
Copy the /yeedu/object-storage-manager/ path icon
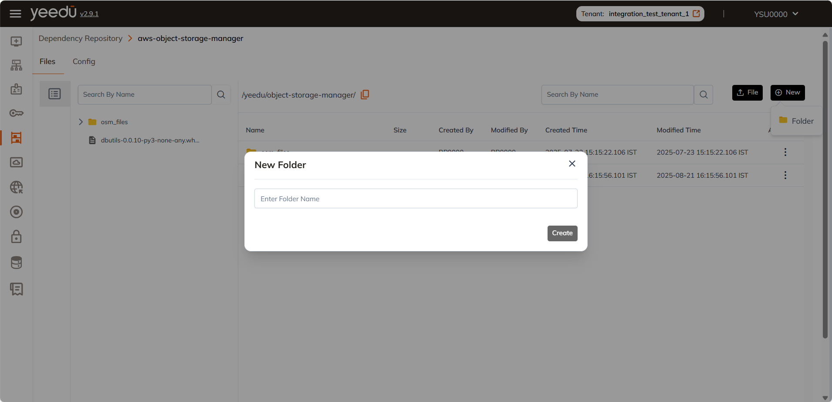365,94
